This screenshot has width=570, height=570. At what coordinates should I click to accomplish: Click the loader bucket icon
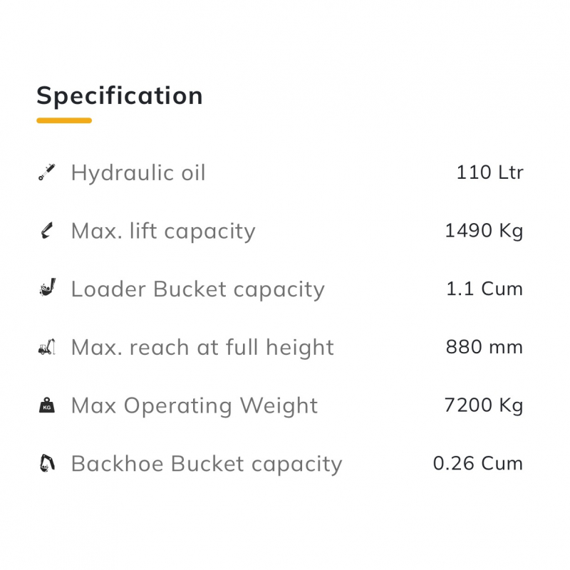pos(46,289)
